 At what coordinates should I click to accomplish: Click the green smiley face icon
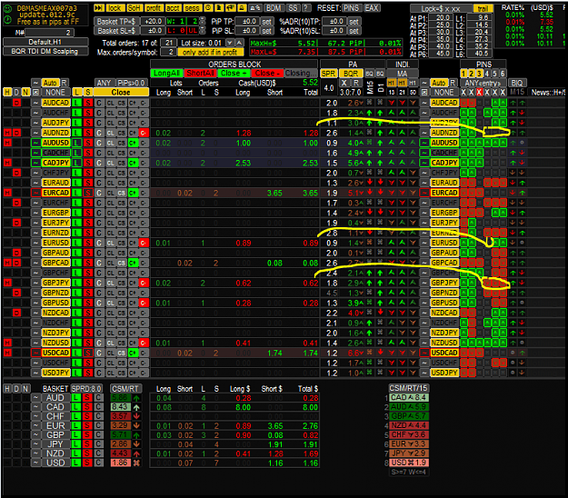tap(7, 10)
